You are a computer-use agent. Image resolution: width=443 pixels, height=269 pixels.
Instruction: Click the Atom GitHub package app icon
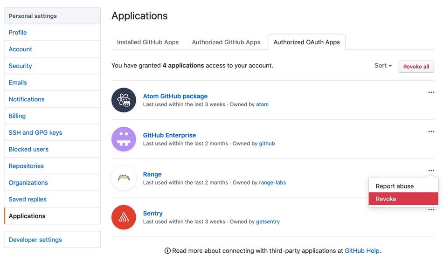pyautogui.click(x=124, y=100)
